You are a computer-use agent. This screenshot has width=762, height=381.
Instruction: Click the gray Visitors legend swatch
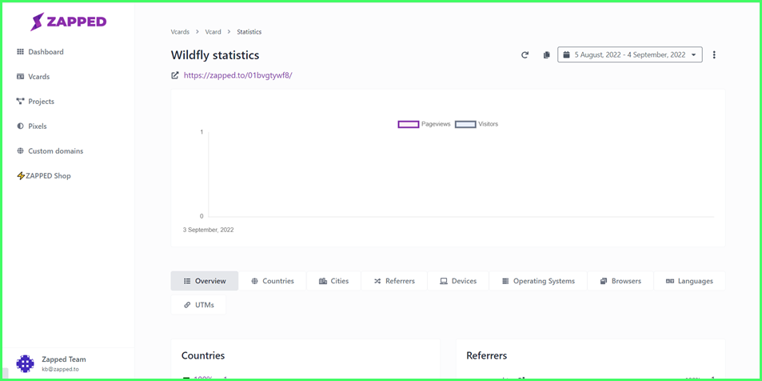[465, 124]
